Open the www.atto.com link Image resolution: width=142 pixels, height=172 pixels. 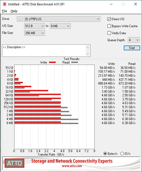pos(72,166)
